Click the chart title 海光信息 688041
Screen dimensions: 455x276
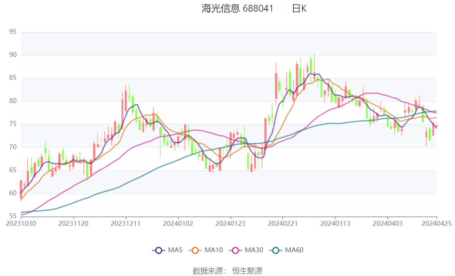tap(238, 9)
